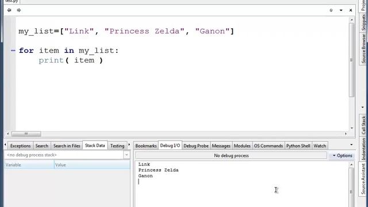Screen dimensions: 368x207
Task: Click the my_list assignment code line
Action: [x=126, y=31]
